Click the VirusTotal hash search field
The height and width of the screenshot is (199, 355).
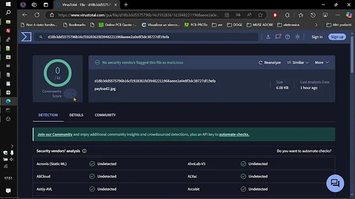point(146,37)
